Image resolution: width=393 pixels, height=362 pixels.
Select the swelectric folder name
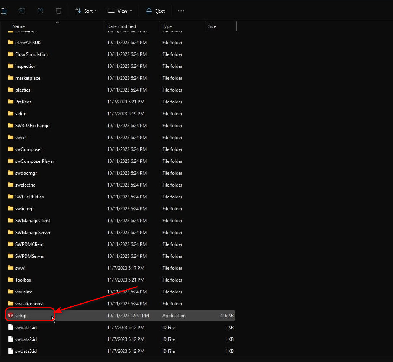(25, 185)
